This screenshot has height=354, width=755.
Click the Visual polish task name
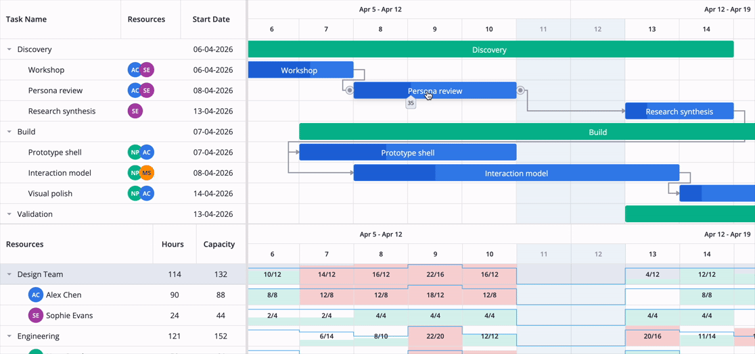(x=50, y=194)
